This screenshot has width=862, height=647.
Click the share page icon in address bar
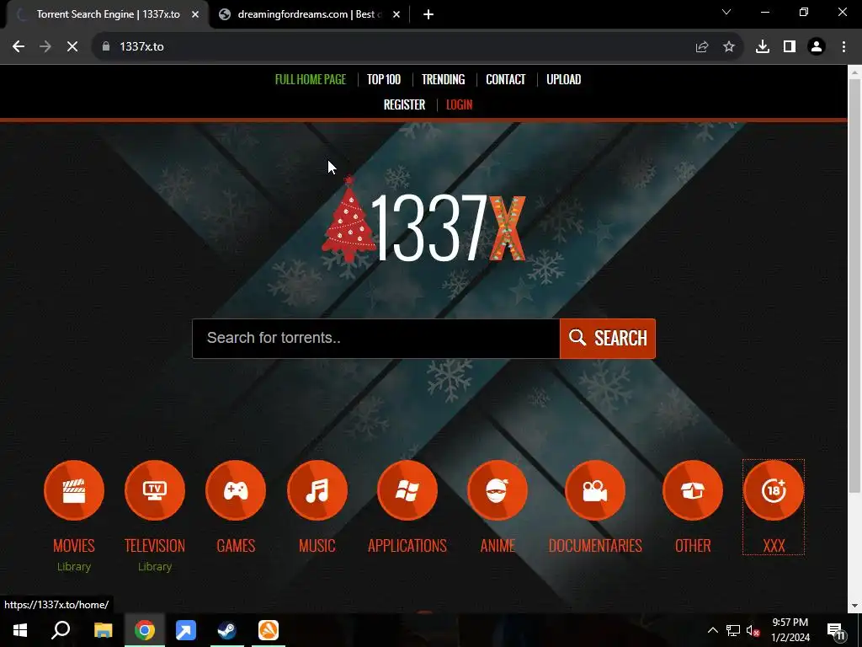pyautogui.click(x=702, y=47)
